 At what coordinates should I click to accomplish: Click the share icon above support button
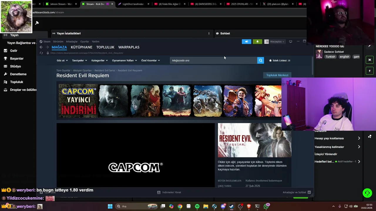point(370,137)
